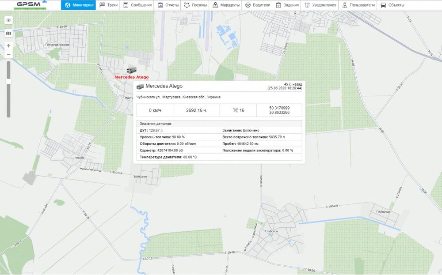Screen dimensions: 442x275
Task: Switch to the Сообщения tab
Action: (x=126, y=5)
